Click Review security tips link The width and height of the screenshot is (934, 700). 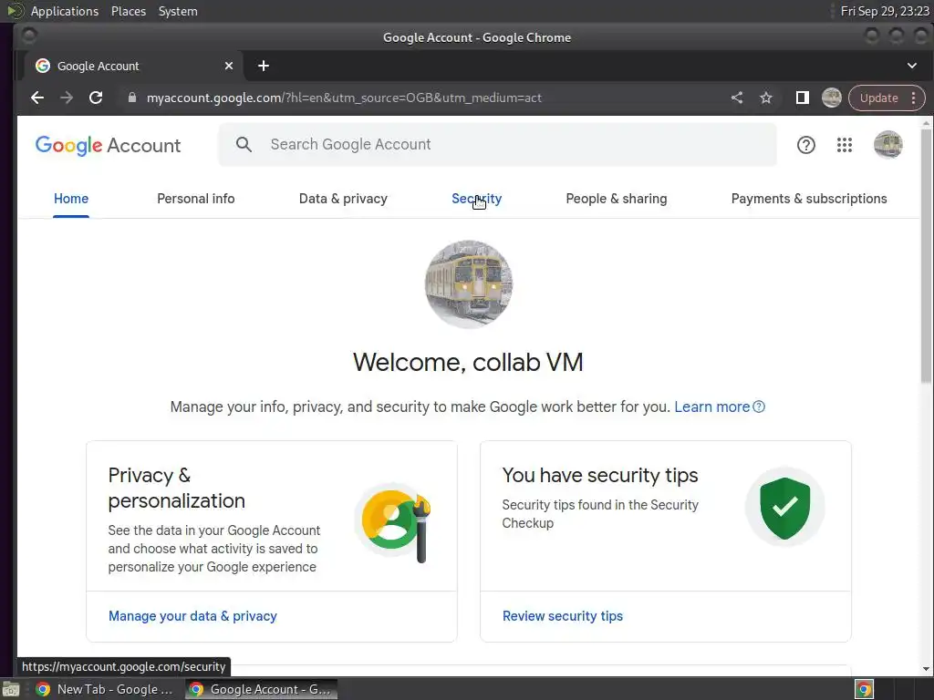click(562, 616)
